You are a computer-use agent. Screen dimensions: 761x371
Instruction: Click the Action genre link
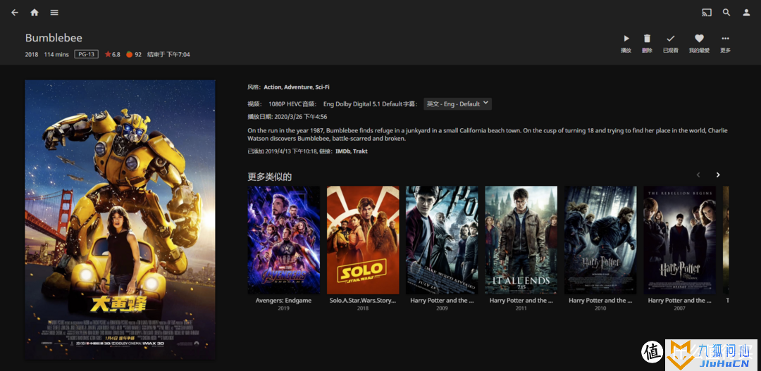tap(272, 87)
